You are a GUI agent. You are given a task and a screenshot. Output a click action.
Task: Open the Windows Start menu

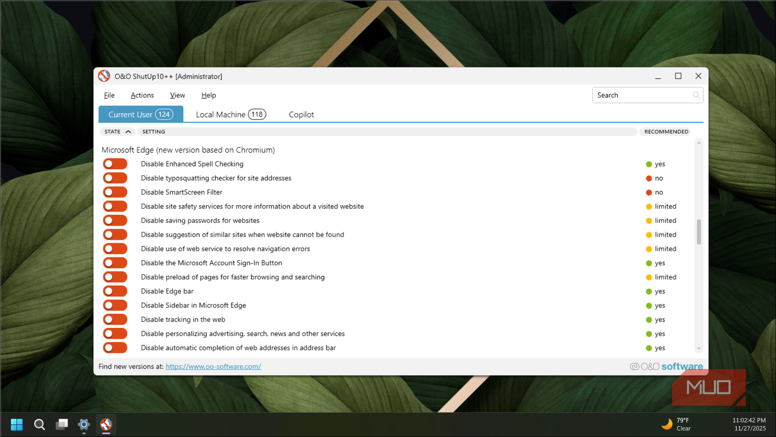click(17, 424)
